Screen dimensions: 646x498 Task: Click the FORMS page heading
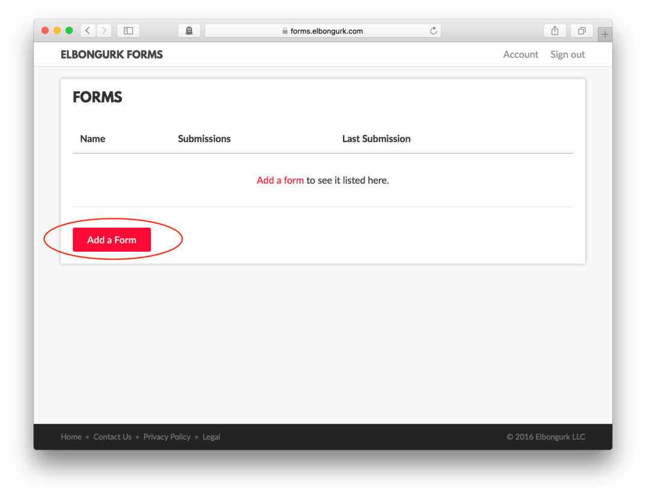97,97
